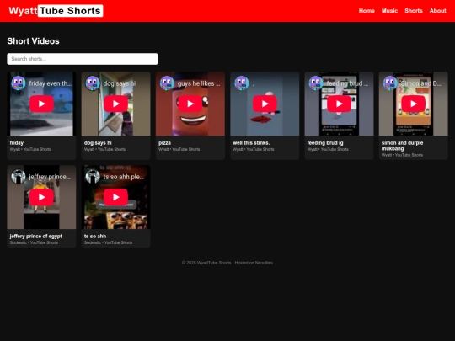The height and width of the screenshot is (341, 455).
Task: Click embedded title 'ts so ahh ple...'
Action: coord(124,177)
